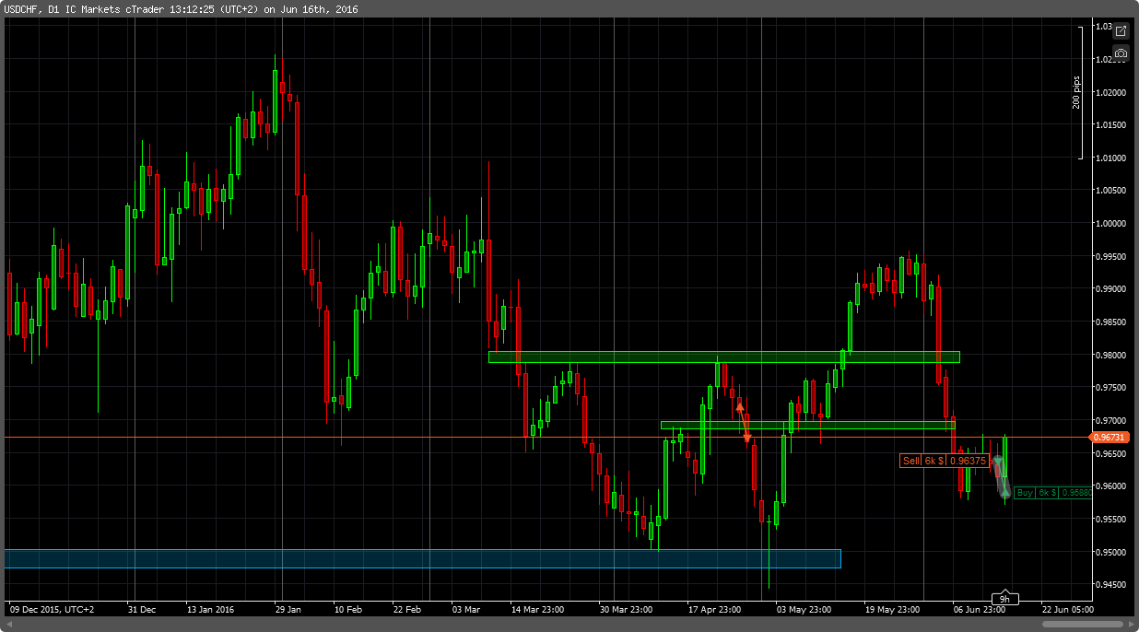Click the 29 Jan date label
1139x632 pixels.
pyautogui.click(x=288, y=609)
